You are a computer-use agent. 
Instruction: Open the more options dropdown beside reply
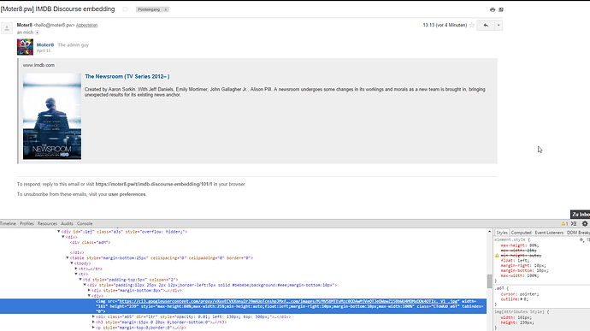coord(499,25)
